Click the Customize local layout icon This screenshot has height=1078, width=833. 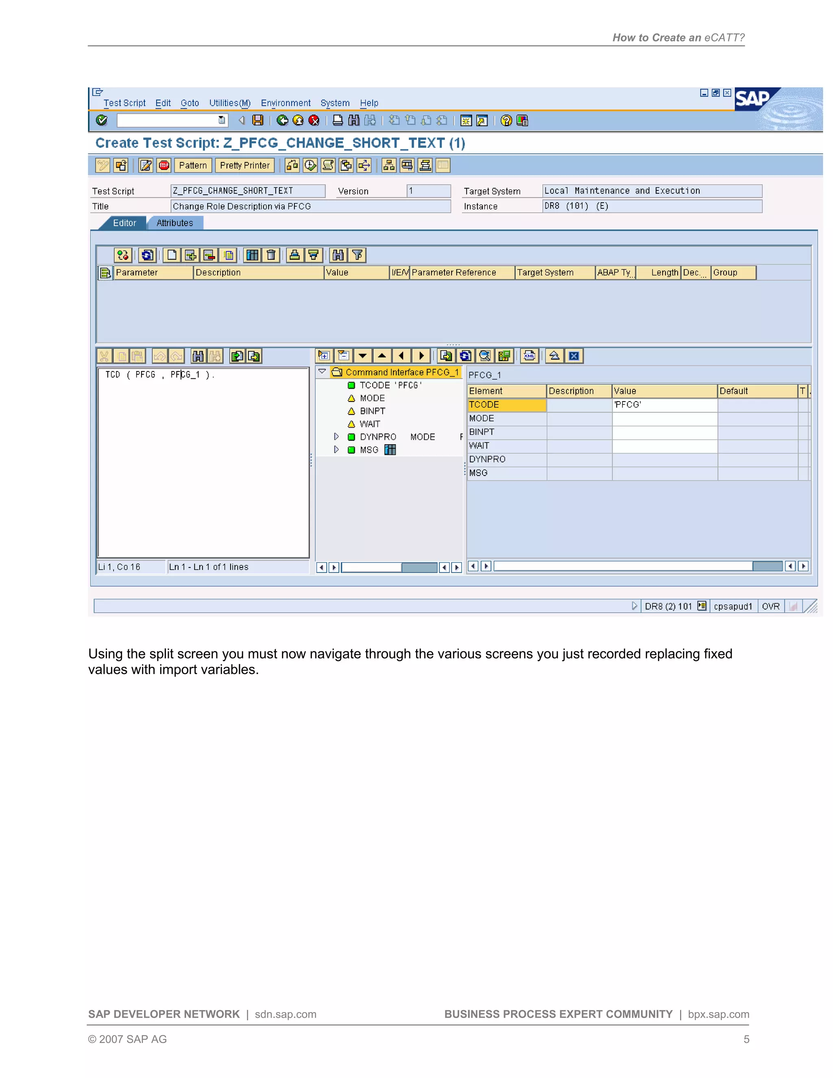point(522,120)
